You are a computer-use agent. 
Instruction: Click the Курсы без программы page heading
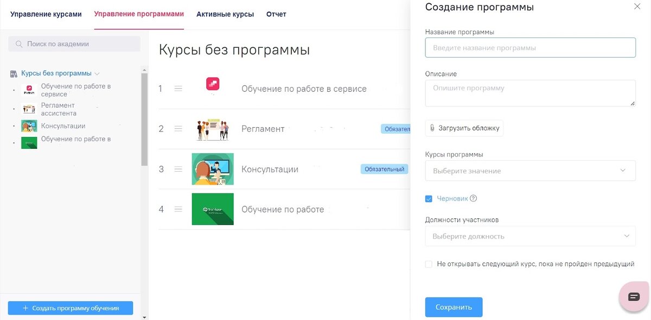point(234,50)
